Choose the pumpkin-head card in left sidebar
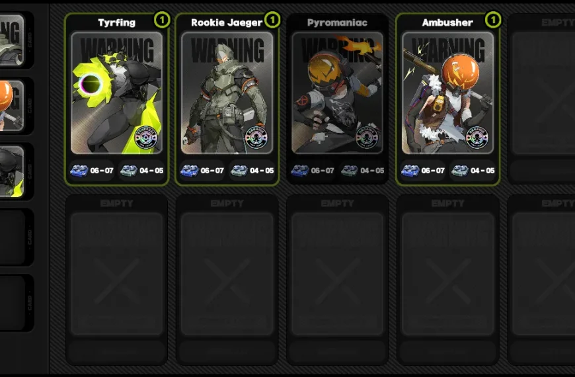575x377 pixels. click(x=12, y=106)
